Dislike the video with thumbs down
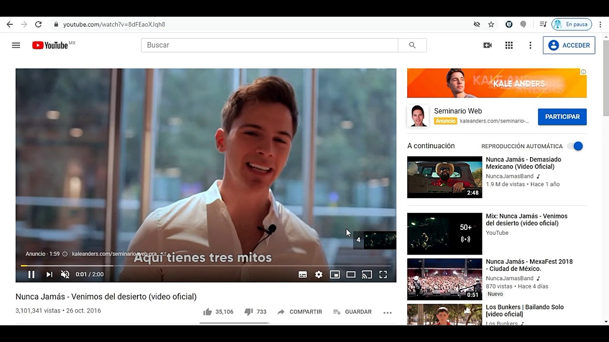The height and width of the screenshot is (342, 609). point(248,312)
